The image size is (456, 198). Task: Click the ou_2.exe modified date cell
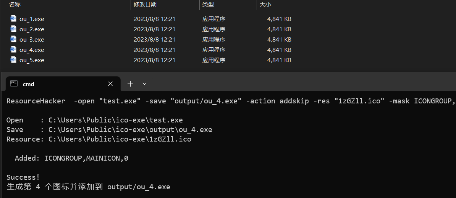tap(154, 29)
